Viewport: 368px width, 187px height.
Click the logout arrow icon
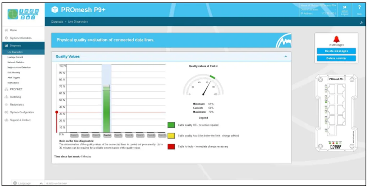pyautogui.click(x=345, y=7)
